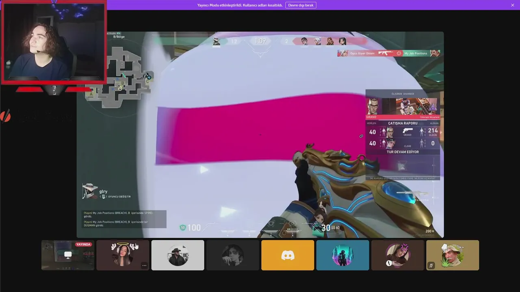Viewport: 520px width, 292px height.
Task: Click the first enemy agent portrait after score 2
Action: (304, 41)
